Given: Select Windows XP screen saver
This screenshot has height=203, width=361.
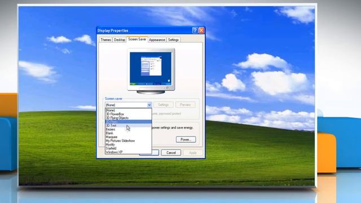Looking at the screenshot, I should click(128, 152).
